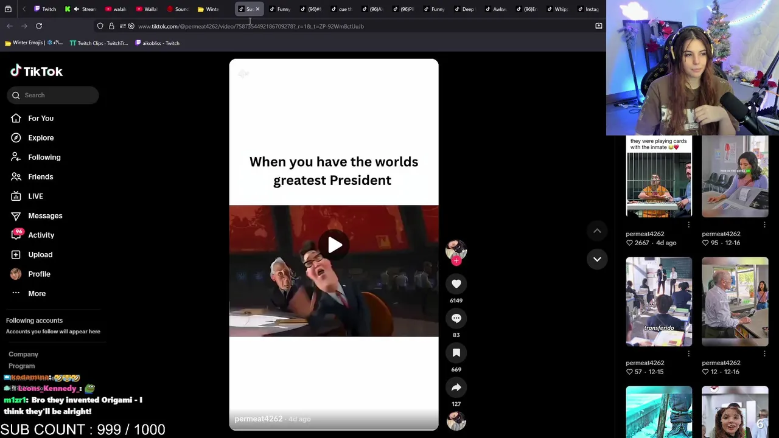Open TikTok LIVE page

point(35,196)
